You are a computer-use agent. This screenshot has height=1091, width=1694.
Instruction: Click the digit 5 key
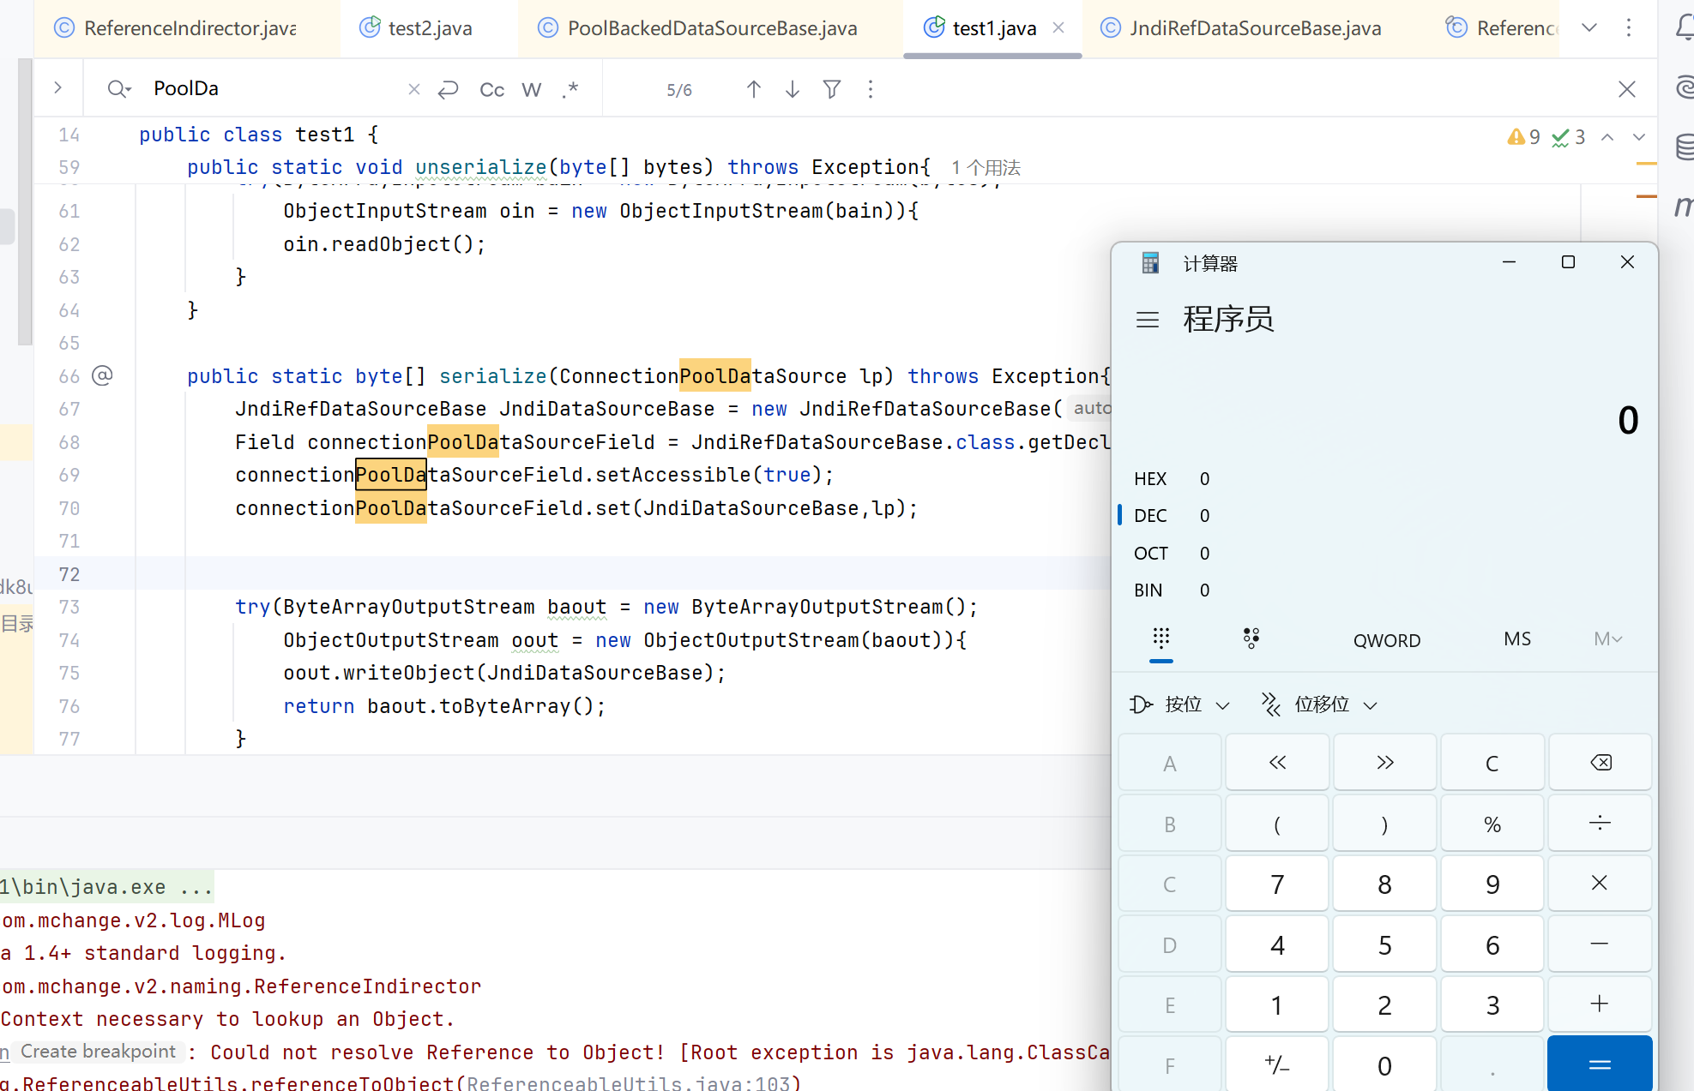pyautogui.click(x=1384, y=944)
